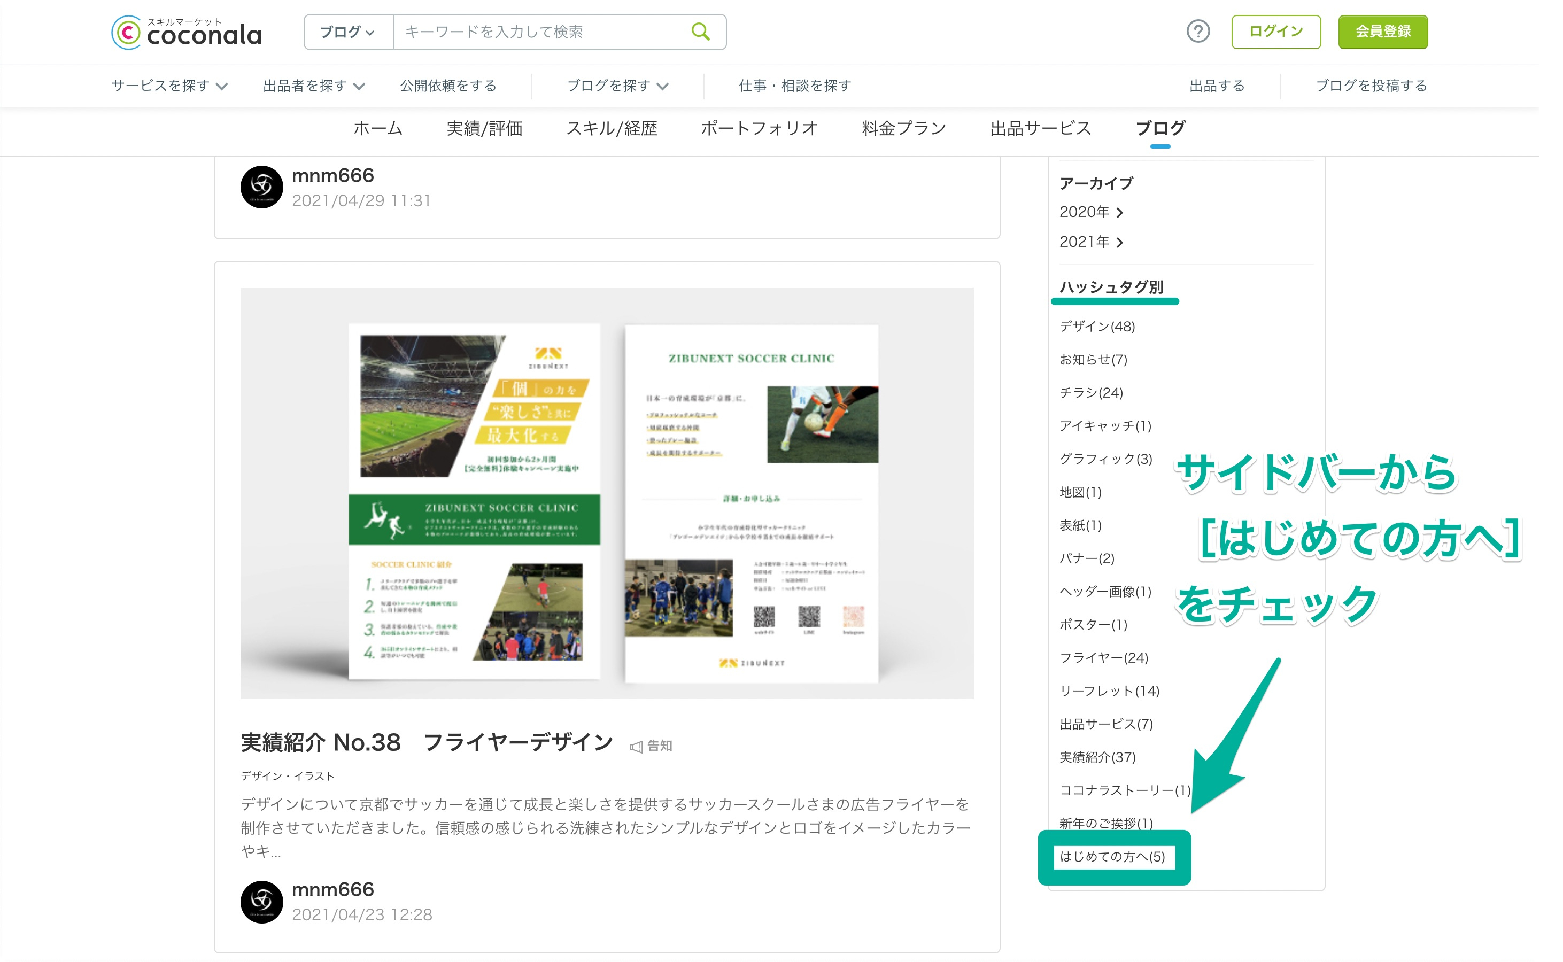Expand ブログを探す menu

tap(617, 86)
